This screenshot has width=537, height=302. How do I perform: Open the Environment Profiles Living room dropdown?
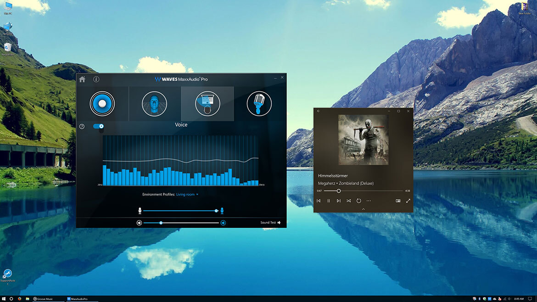click(187, 195)
